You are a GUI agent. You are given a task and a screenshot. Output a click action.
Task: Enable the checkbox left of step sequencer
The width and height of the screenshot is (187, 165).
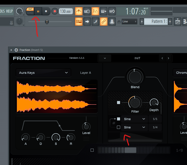pyautogui.click(x=92, y=150)
